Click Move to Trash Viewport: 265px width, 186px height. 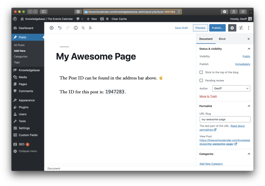click(x=208, y=96)
